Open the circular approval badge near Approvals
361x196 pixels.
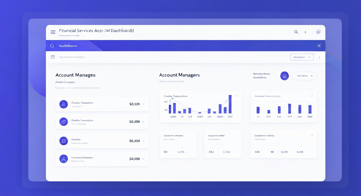(x=284, y=76)
